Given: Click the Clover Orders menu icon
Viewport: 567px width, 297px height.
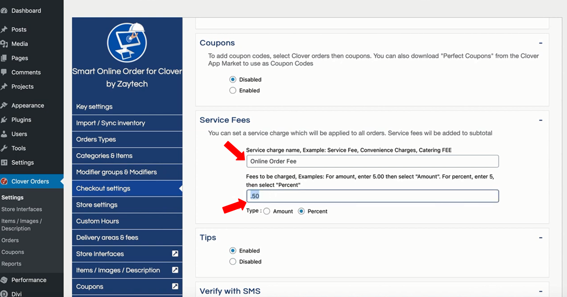Looking at the screenshot, I should [6, 181].
